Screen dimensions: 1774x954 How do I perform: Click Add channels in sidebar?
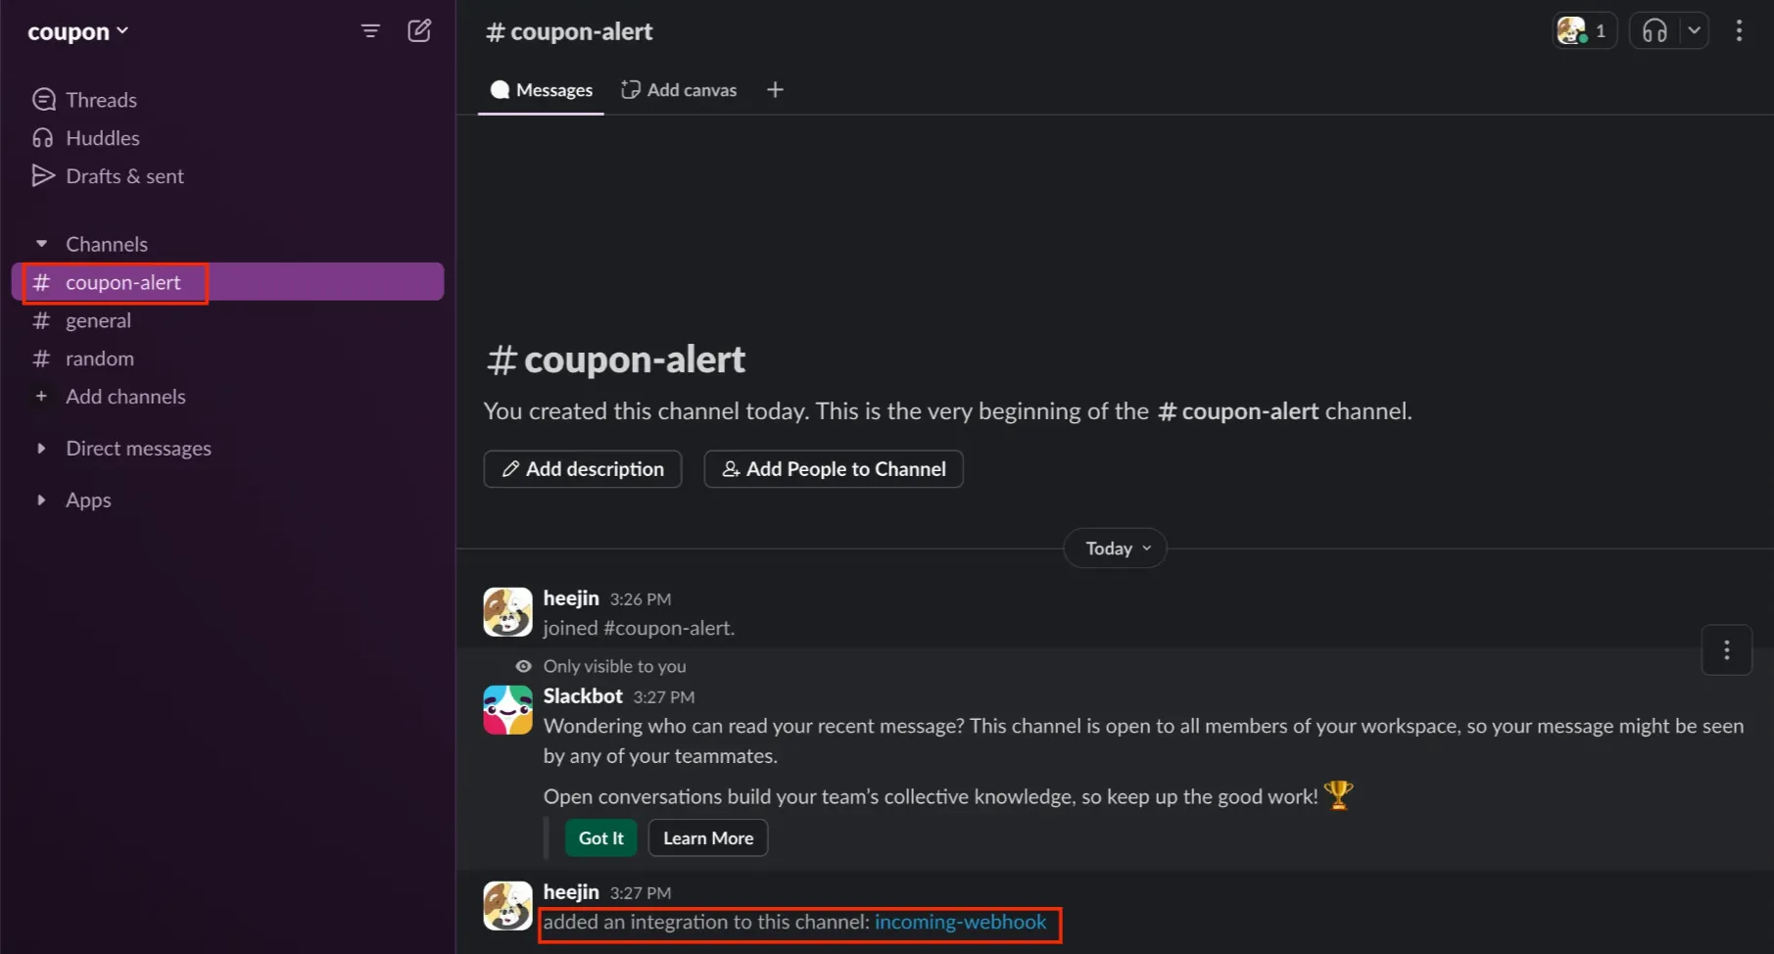point(125,397)
